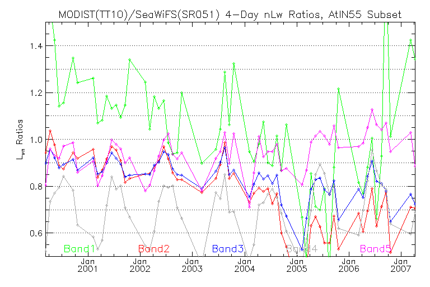Select the gray 'Band4' legend label
This screenshot has width=430, height=287.
click(x=302, y=249)
